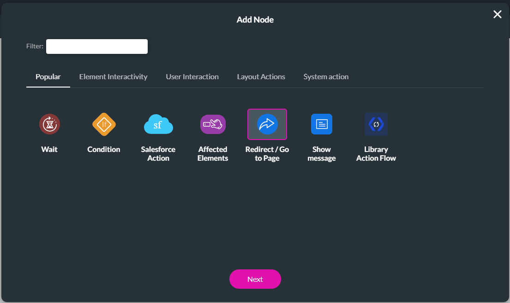
Task: Select the Redirect / Go to Page icon
Action: (x=267, y=124)
